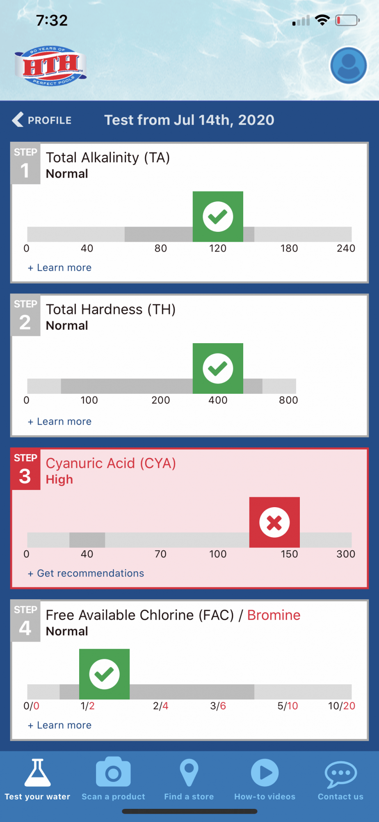Tap the HTH logo

[x=50, y=66]
